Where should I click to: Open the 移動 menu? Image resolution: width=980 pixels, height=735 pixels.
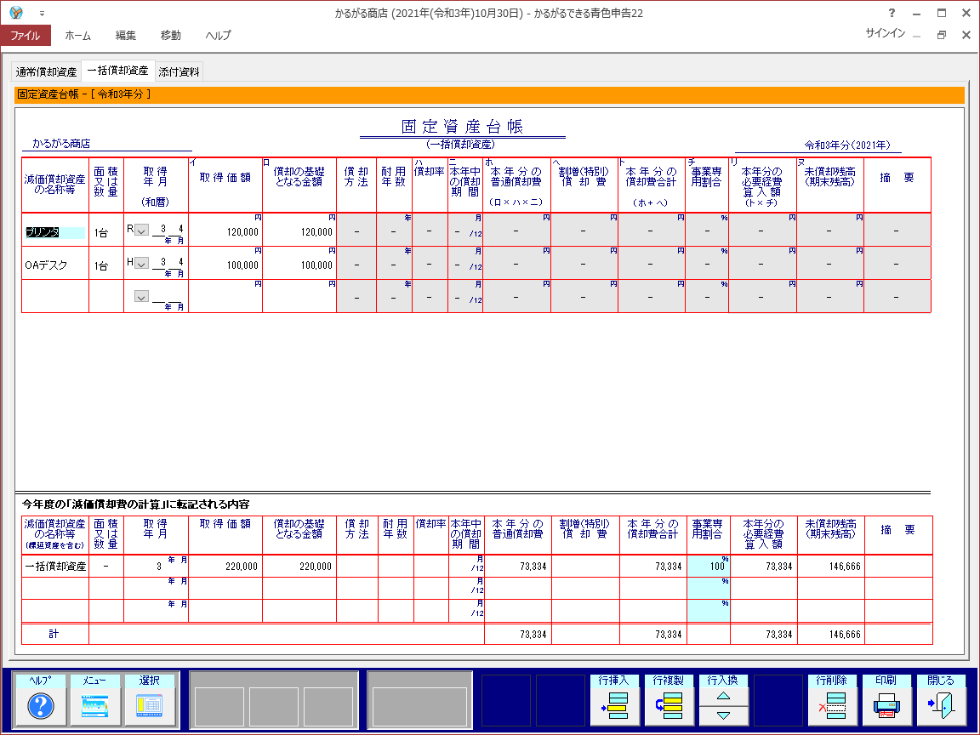coord(171,36)
